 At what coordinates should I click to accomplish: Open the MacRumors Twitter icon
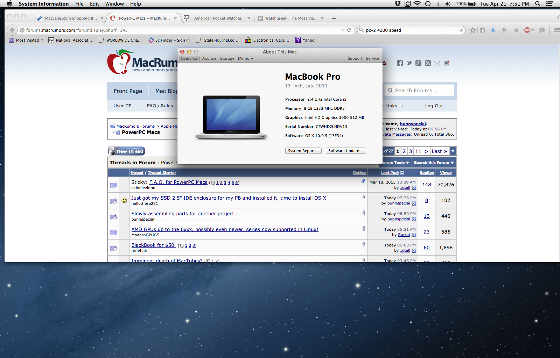(x=409, y=63)
